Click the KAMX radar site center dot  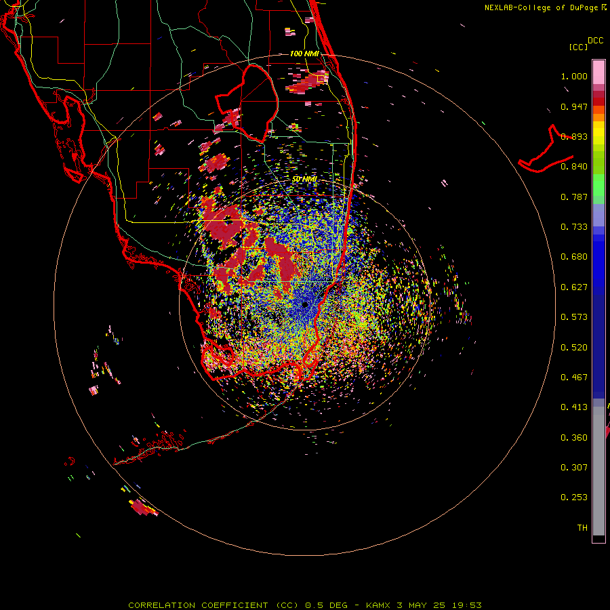coord(305,304)
